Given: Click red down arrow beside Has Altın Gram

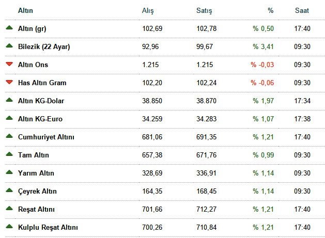Looking at the screenshot, I should point(9,83).
